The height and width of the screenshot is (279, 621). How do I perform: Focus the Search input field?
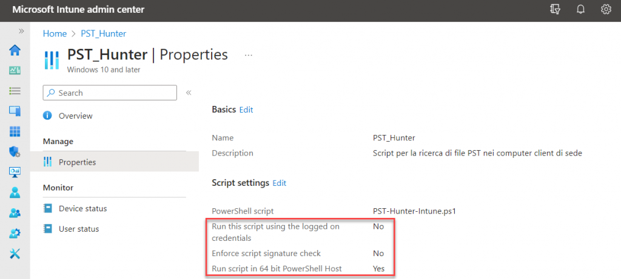(110, 93)
